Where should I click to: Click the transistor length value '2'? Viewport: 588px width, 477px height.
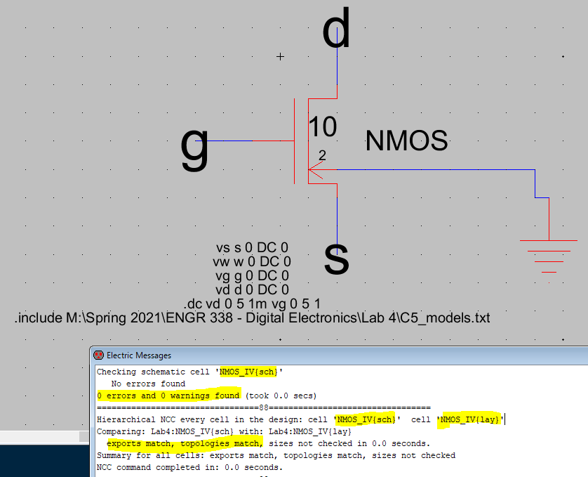click(x=322, y=155)
